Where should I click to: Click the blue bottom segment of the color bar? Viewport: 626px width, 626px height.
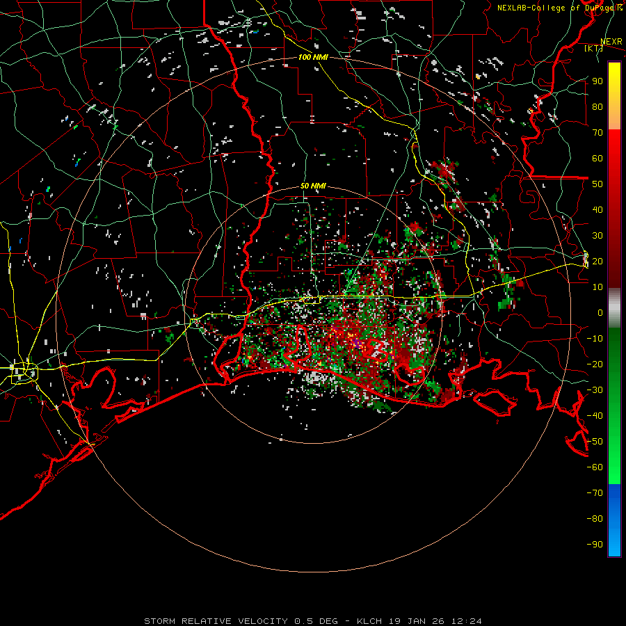click(614, 520)
